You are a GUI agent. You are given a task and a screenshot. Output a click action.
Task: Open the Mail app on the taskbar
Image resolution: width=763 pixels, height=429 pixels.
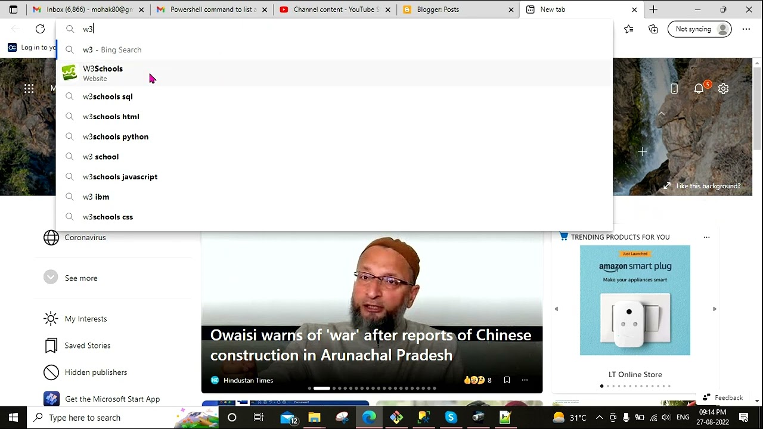click(288, 418)
